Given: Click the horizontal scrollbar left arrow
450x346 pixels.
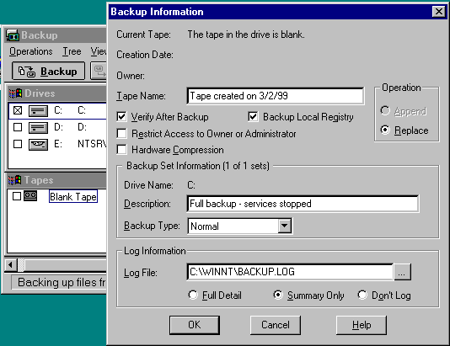Looking at the screenshot, I should click(11, 264).
